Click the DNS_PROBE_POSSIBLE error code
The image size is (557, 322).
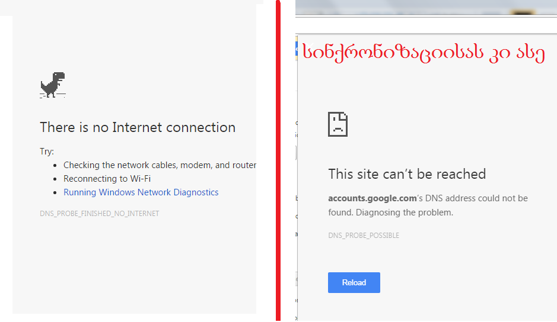(364, 236)
